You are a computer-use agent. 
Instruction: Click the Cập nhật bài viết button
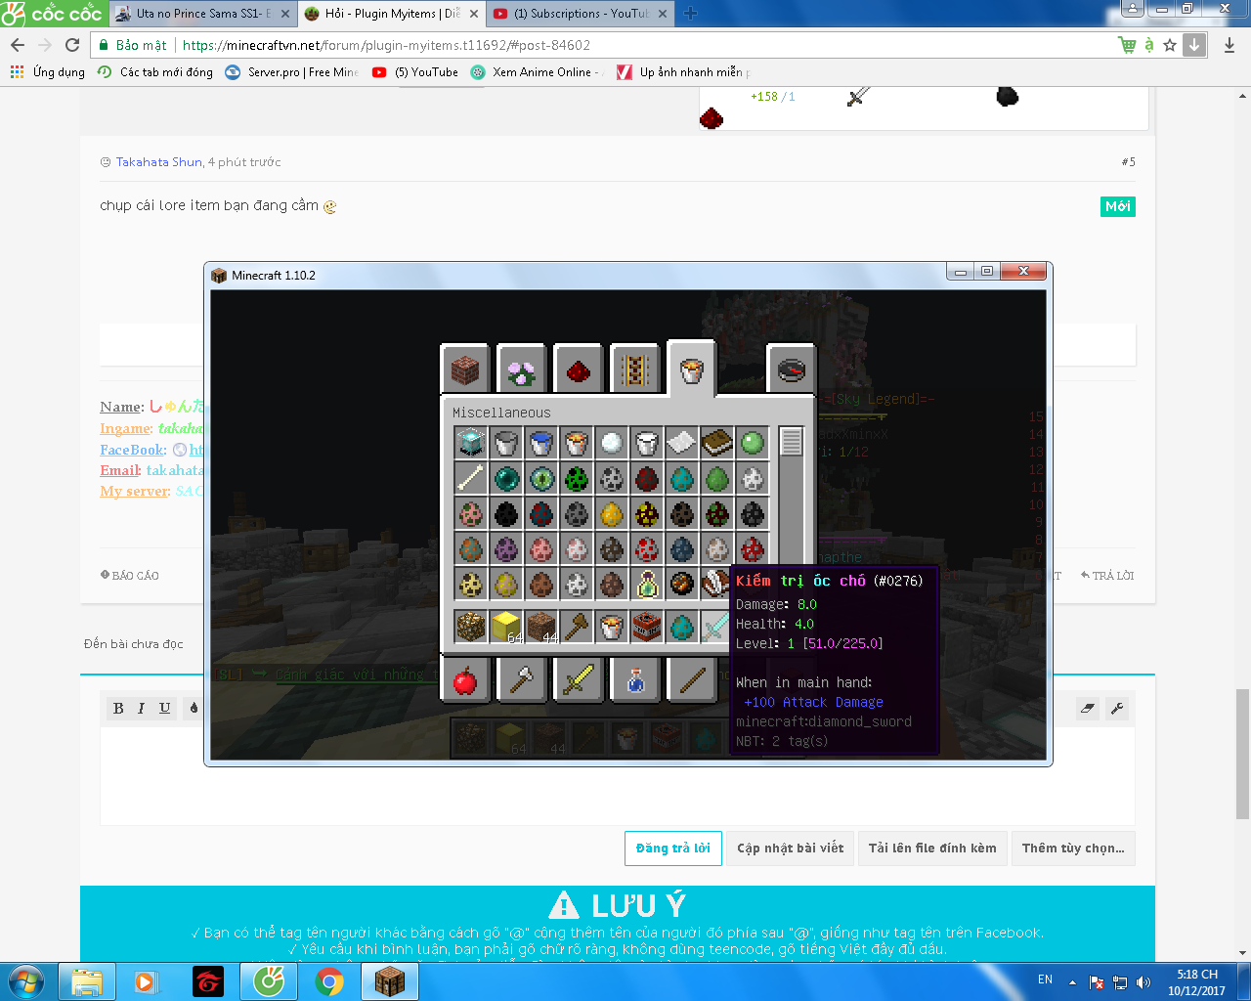coord(791,849)
